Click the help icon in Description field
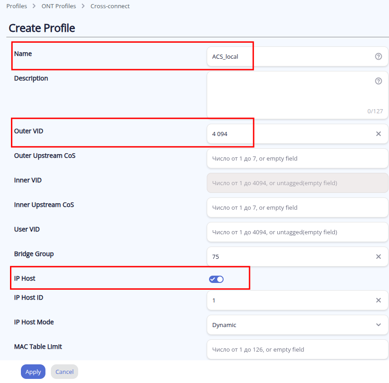 click(x=378, y=81)
